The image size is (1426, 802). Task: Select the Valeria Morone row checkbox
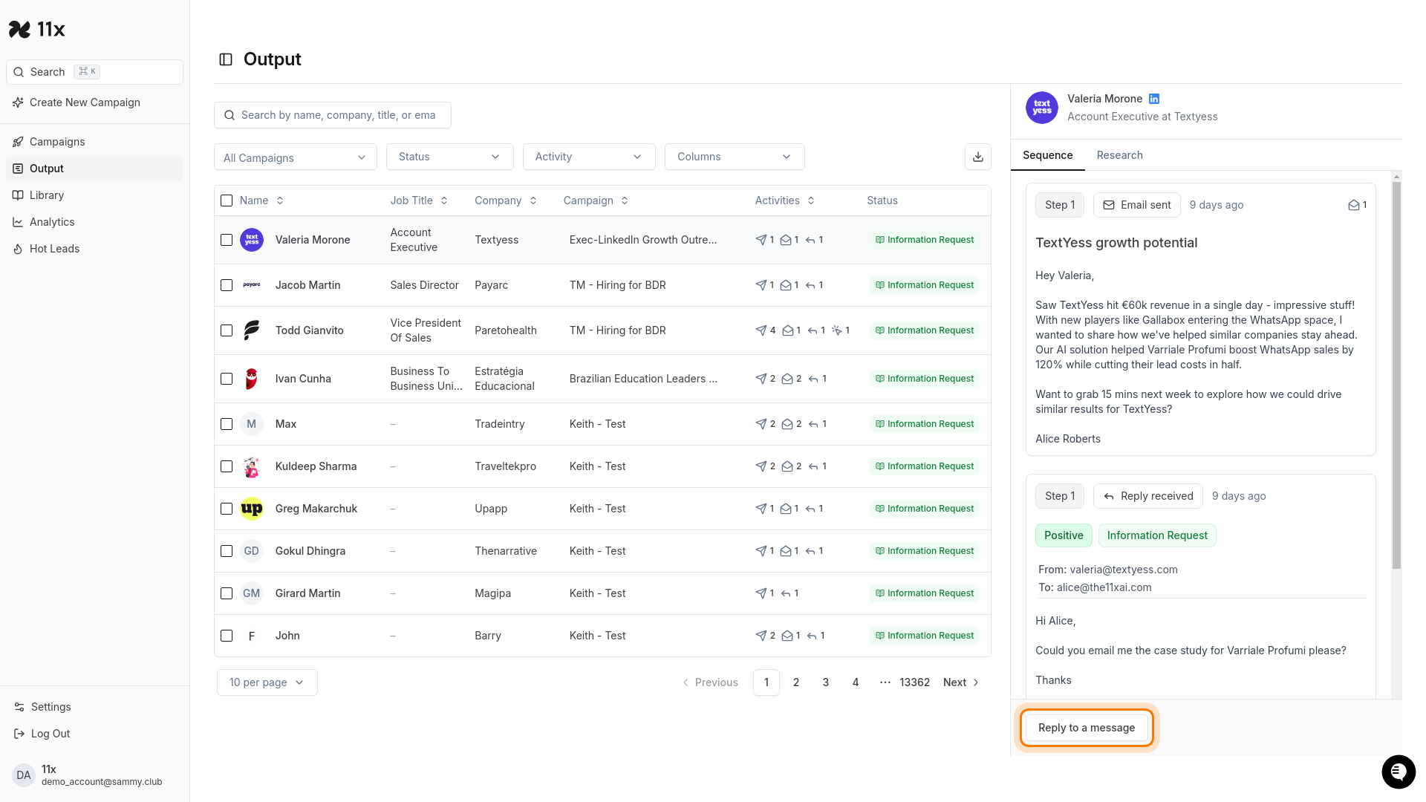pos(227,240)
